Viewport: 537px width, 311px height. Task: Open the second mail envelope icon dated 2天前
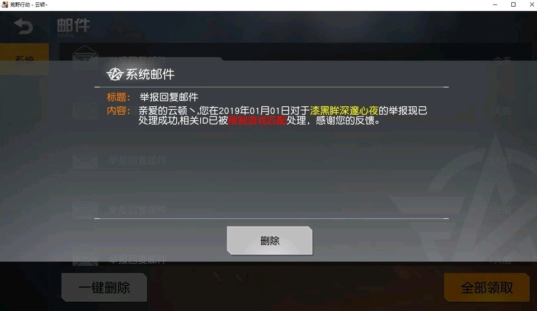[x=85, y=109]
